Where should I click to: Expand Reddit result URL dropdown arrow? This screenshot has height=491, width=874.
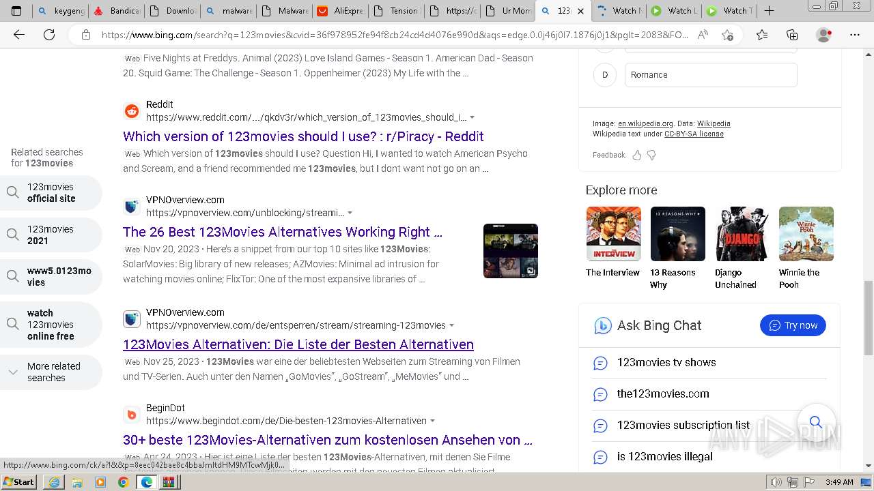coord(472,118)
